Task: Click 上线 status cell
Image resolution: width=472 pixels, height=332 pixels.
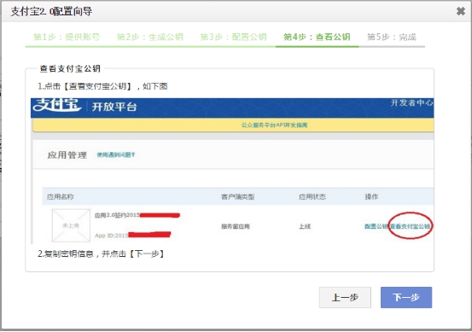Action: (305, 226)
